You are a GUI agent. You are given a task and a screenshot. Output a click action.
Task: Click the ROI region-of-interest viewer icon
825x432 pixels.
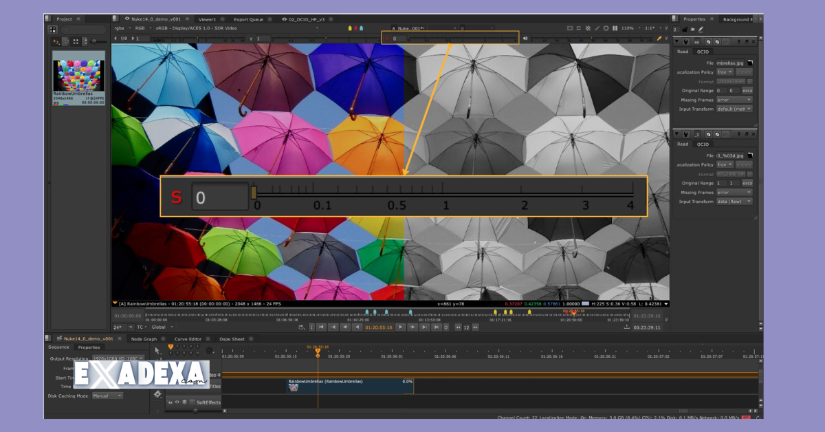coord(578,28)
